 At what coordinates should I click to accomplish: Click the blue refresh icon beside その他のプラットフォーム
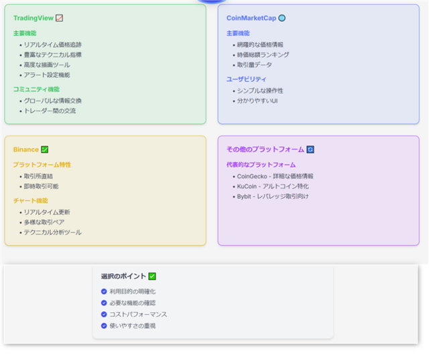coord(310,149)
